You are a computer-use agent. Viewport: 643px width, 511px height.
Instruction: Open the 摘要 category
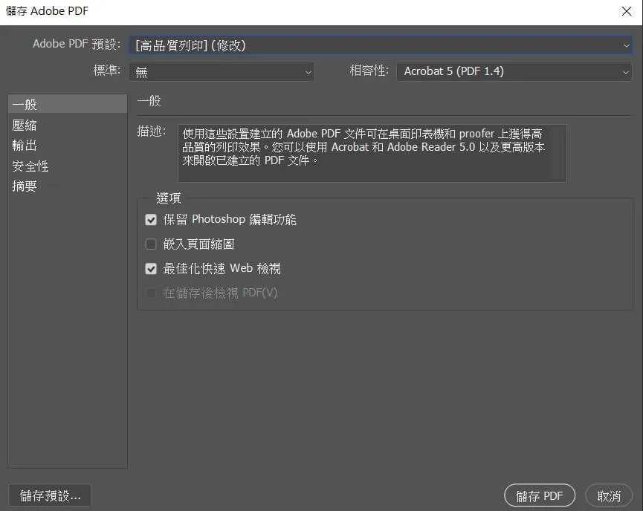click(x=67, y=186)
